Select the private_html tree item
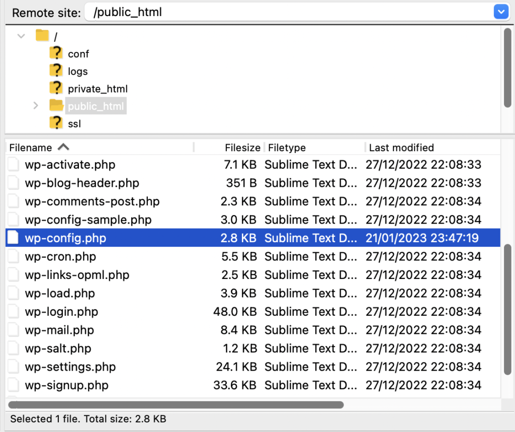Viewport: 515px width, 432px height. coord(98,89)
